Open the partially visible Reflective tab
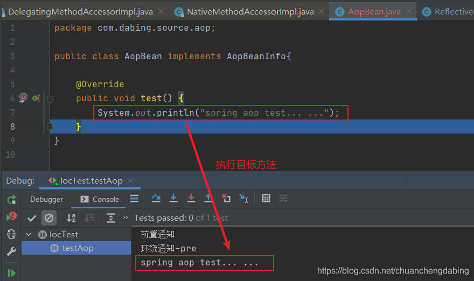474x281 pixels. (448, 11)
